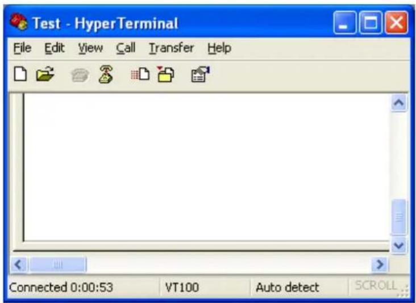
Task: Click the horizontal scrollbar thumb
Action: 58,264
